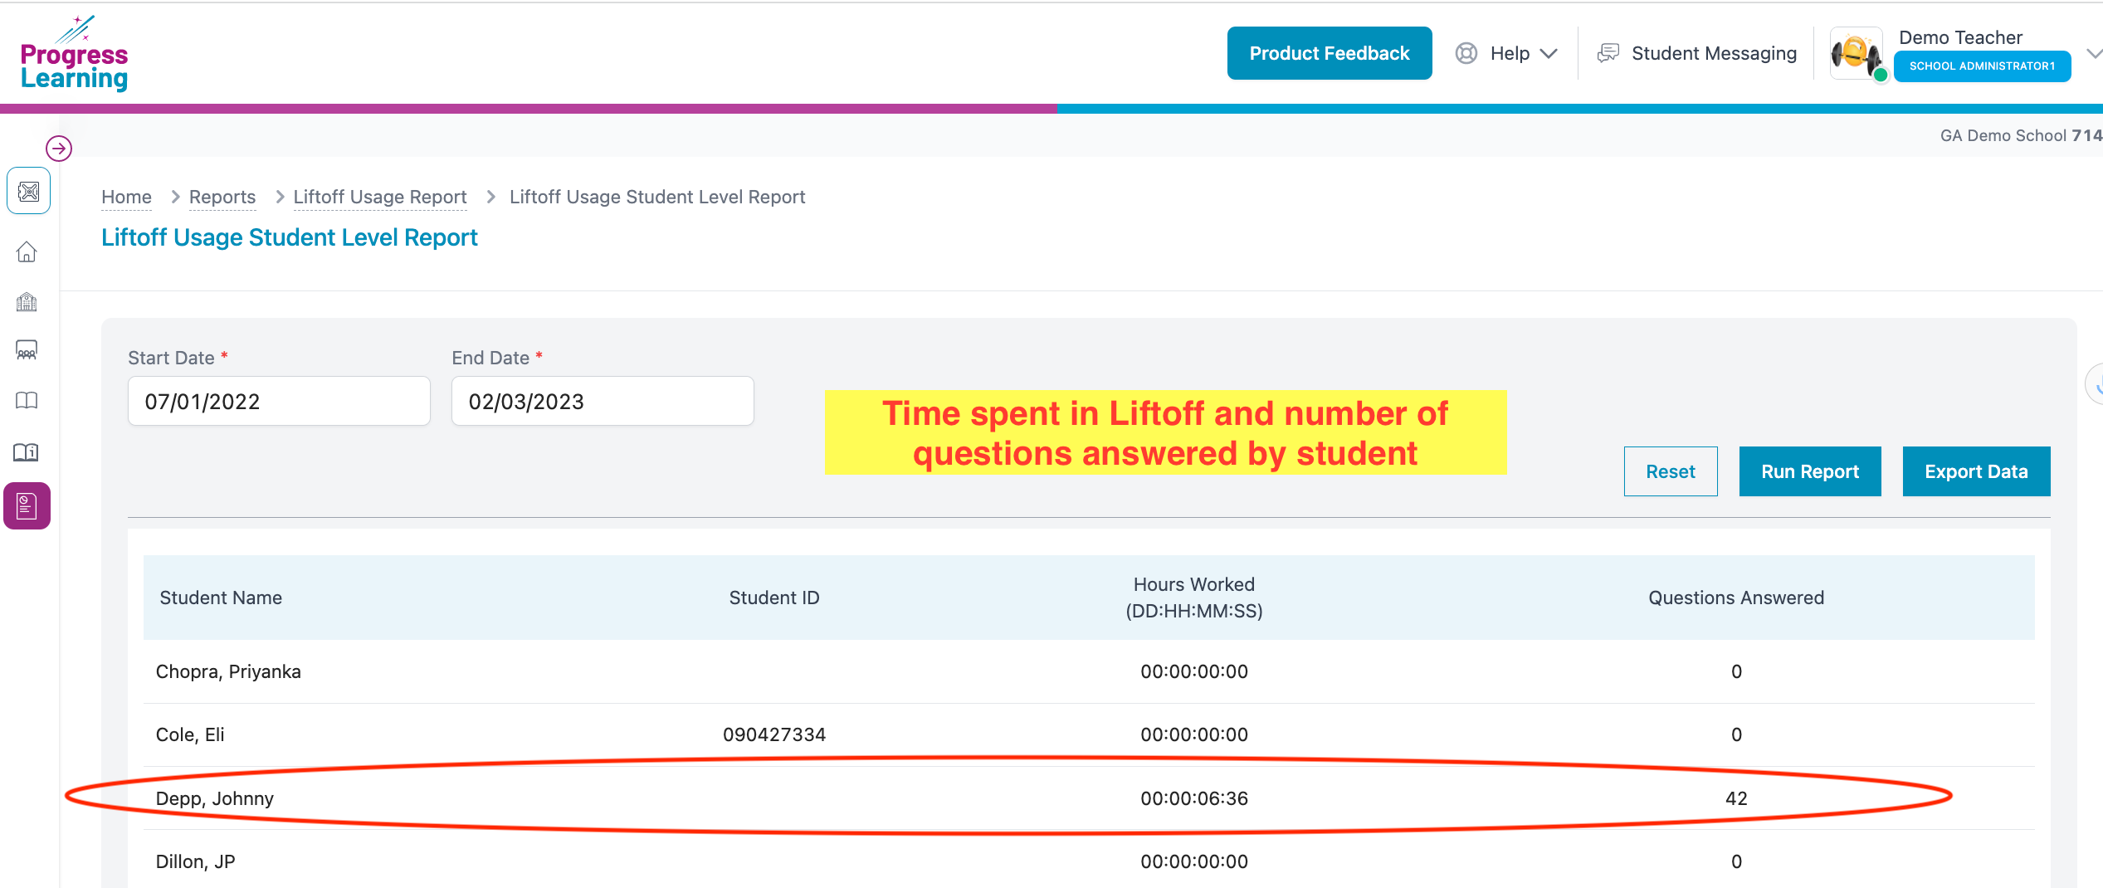The width and height of the screenshot is (2103, 888).
Task: Go to home via sidebar house icon
Action: [27, 251]
